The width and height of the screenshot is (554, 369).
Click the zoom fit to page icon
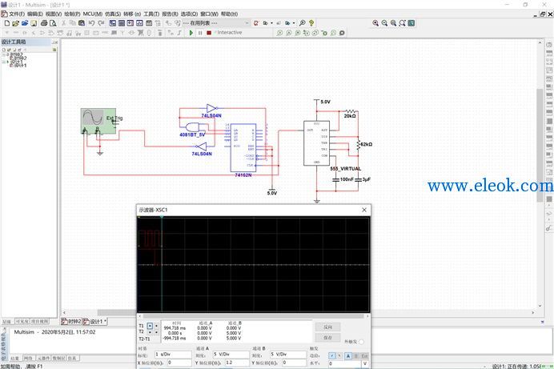pos(402,23)
